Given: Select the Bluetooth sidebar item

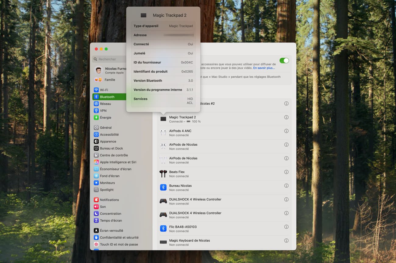Looking at the screenshot, I should [x=109, y=97].
